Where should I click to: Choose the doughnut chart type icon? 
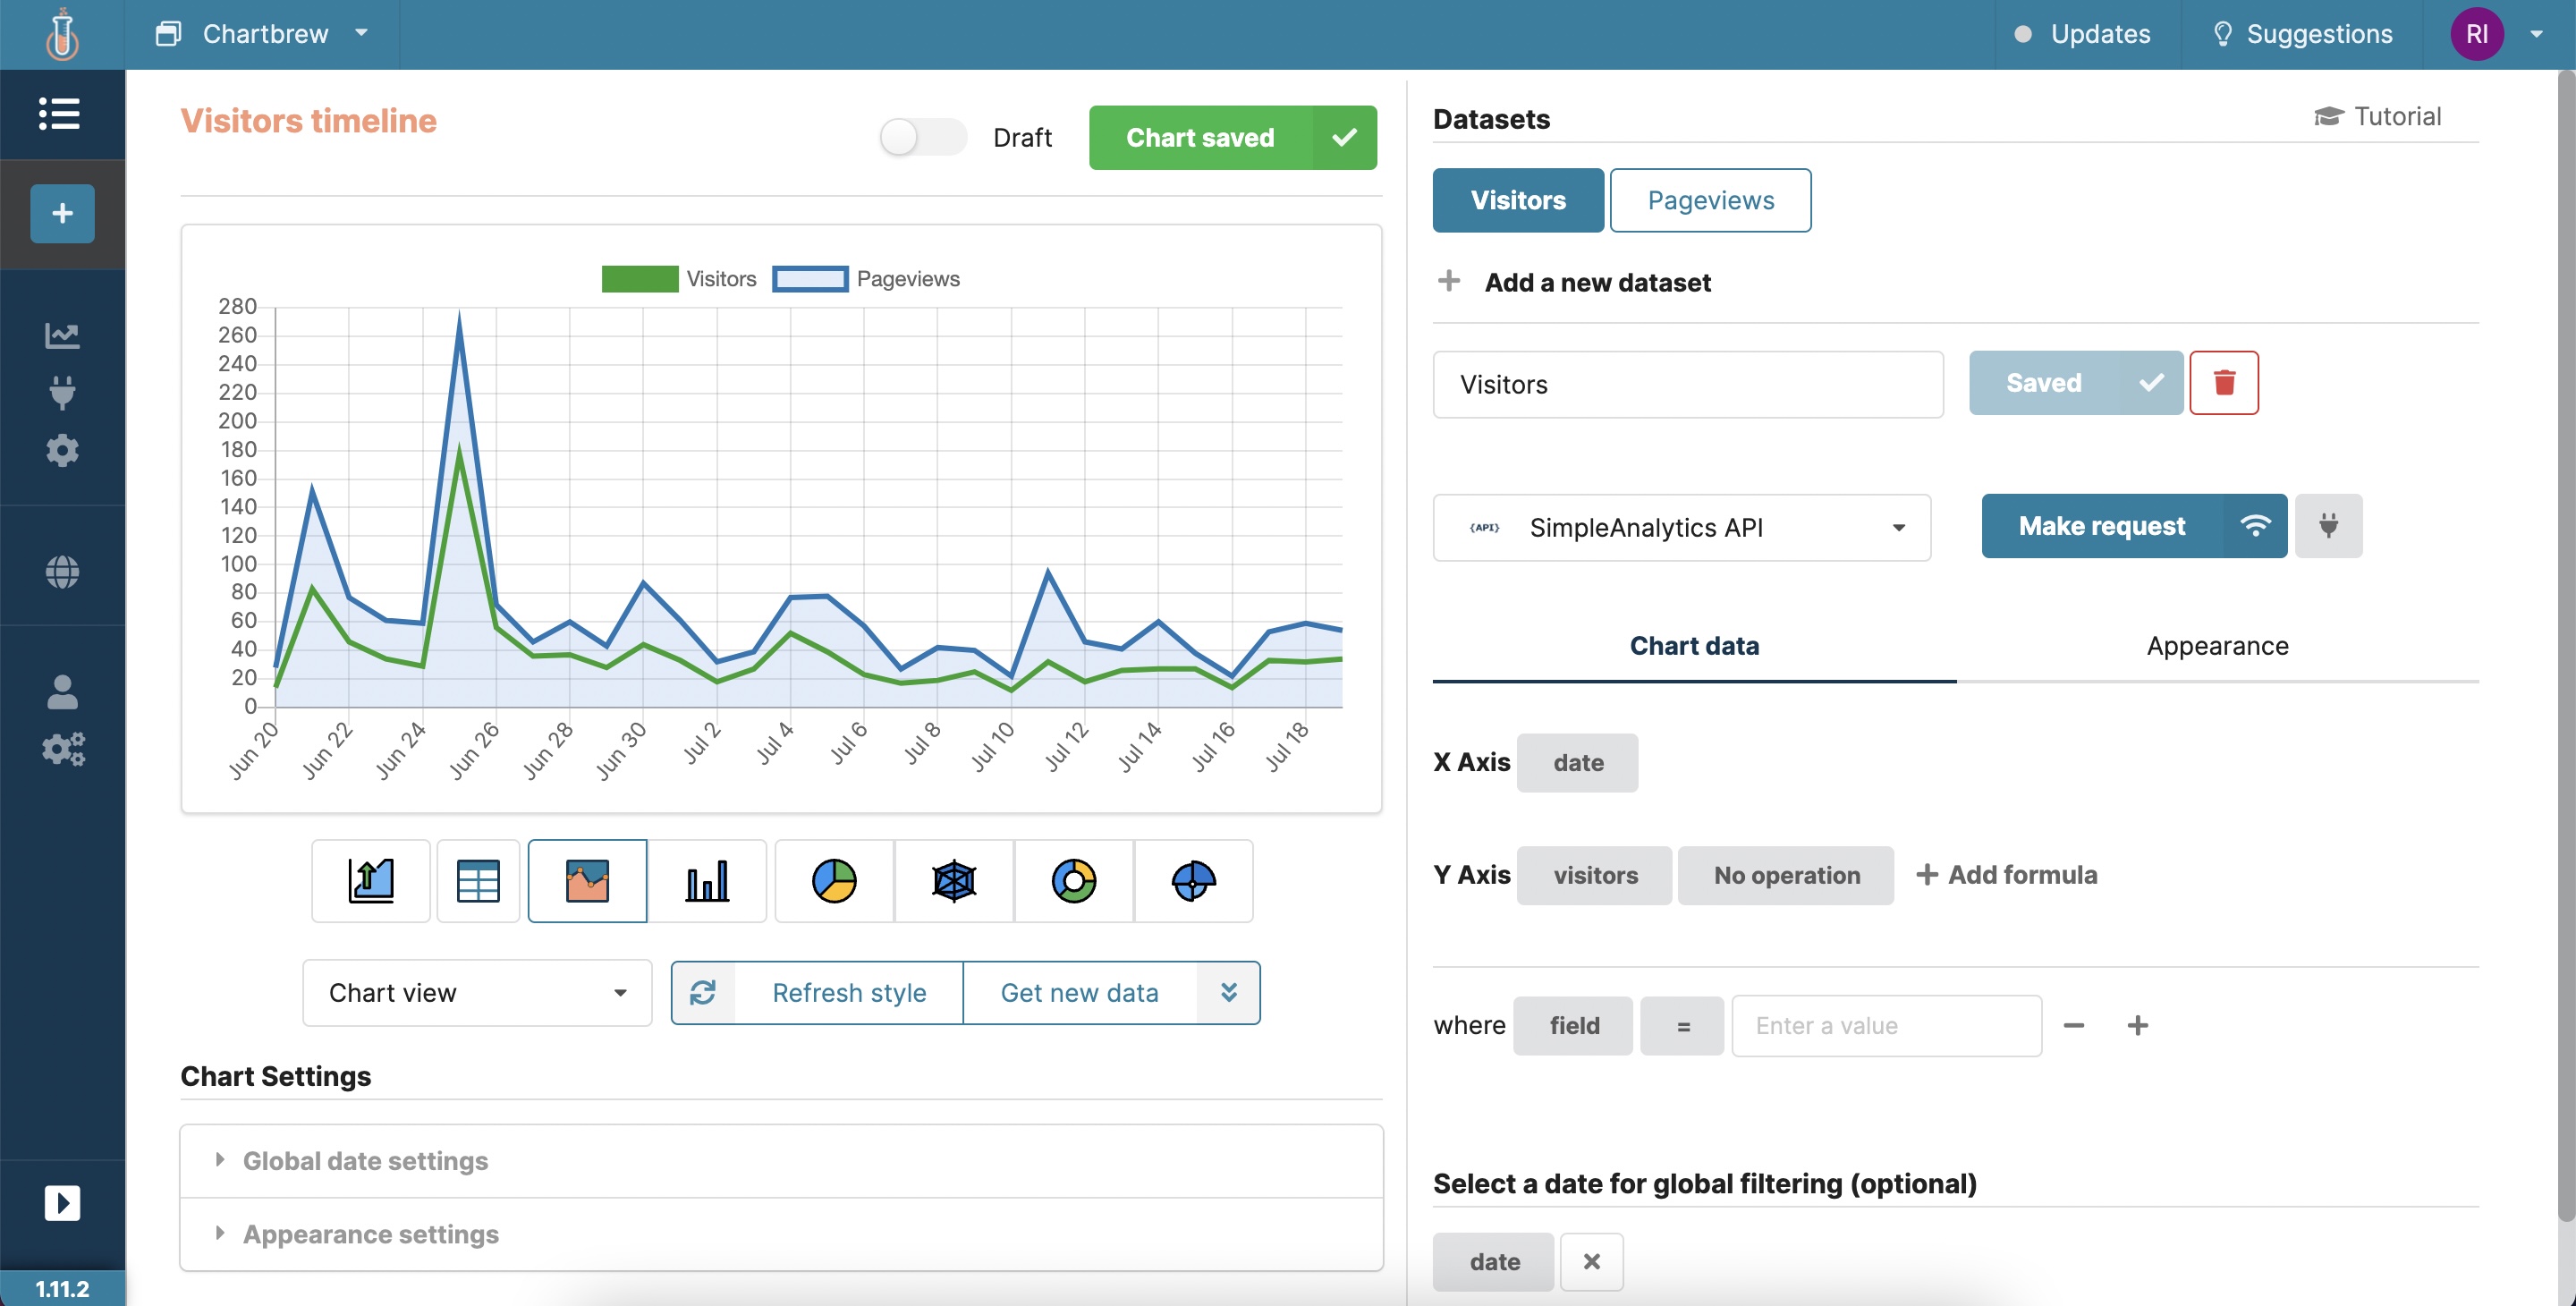tap(1073, 881)
